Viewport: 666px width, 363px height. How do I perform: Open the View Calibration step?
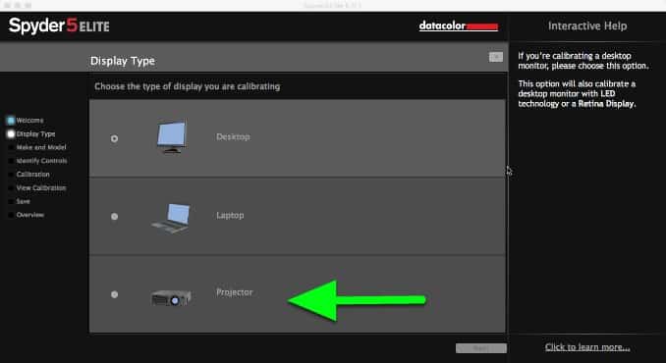click(41, 187)
